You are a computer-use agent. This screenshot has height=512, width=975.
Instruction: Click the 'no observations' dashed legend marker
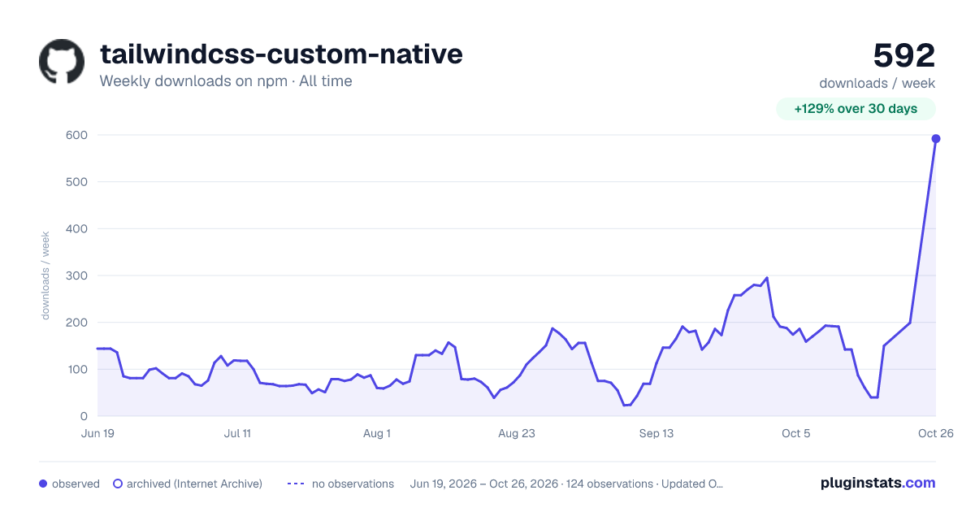coord(296,484)
